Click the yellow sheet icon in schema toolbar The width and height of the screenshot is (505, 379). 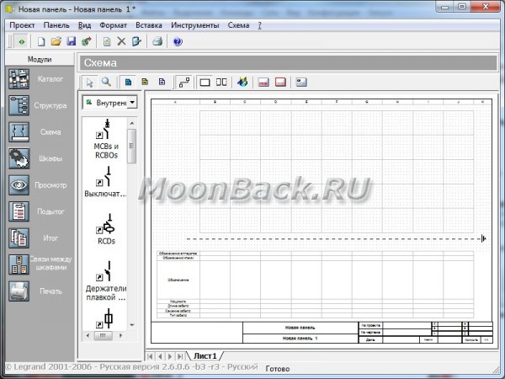[145, 83]
